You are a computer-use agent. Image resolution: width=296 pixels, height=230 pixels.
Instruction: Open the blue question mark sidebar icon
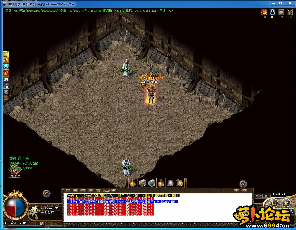coord(6,92)
